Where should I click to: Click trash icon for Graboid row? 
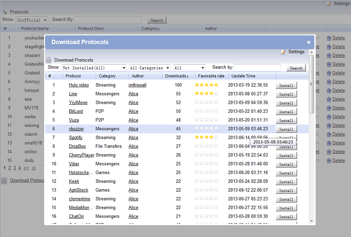click(329, 73)
